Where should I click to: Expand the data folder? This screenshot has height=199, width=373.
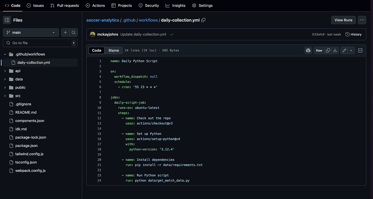pos(5,79)
